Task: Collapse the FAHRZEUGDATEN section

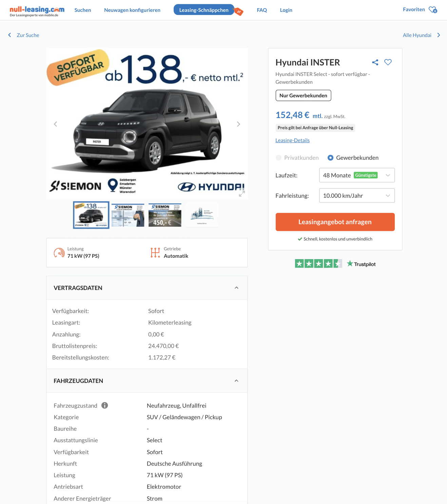Action: point(236,381)
